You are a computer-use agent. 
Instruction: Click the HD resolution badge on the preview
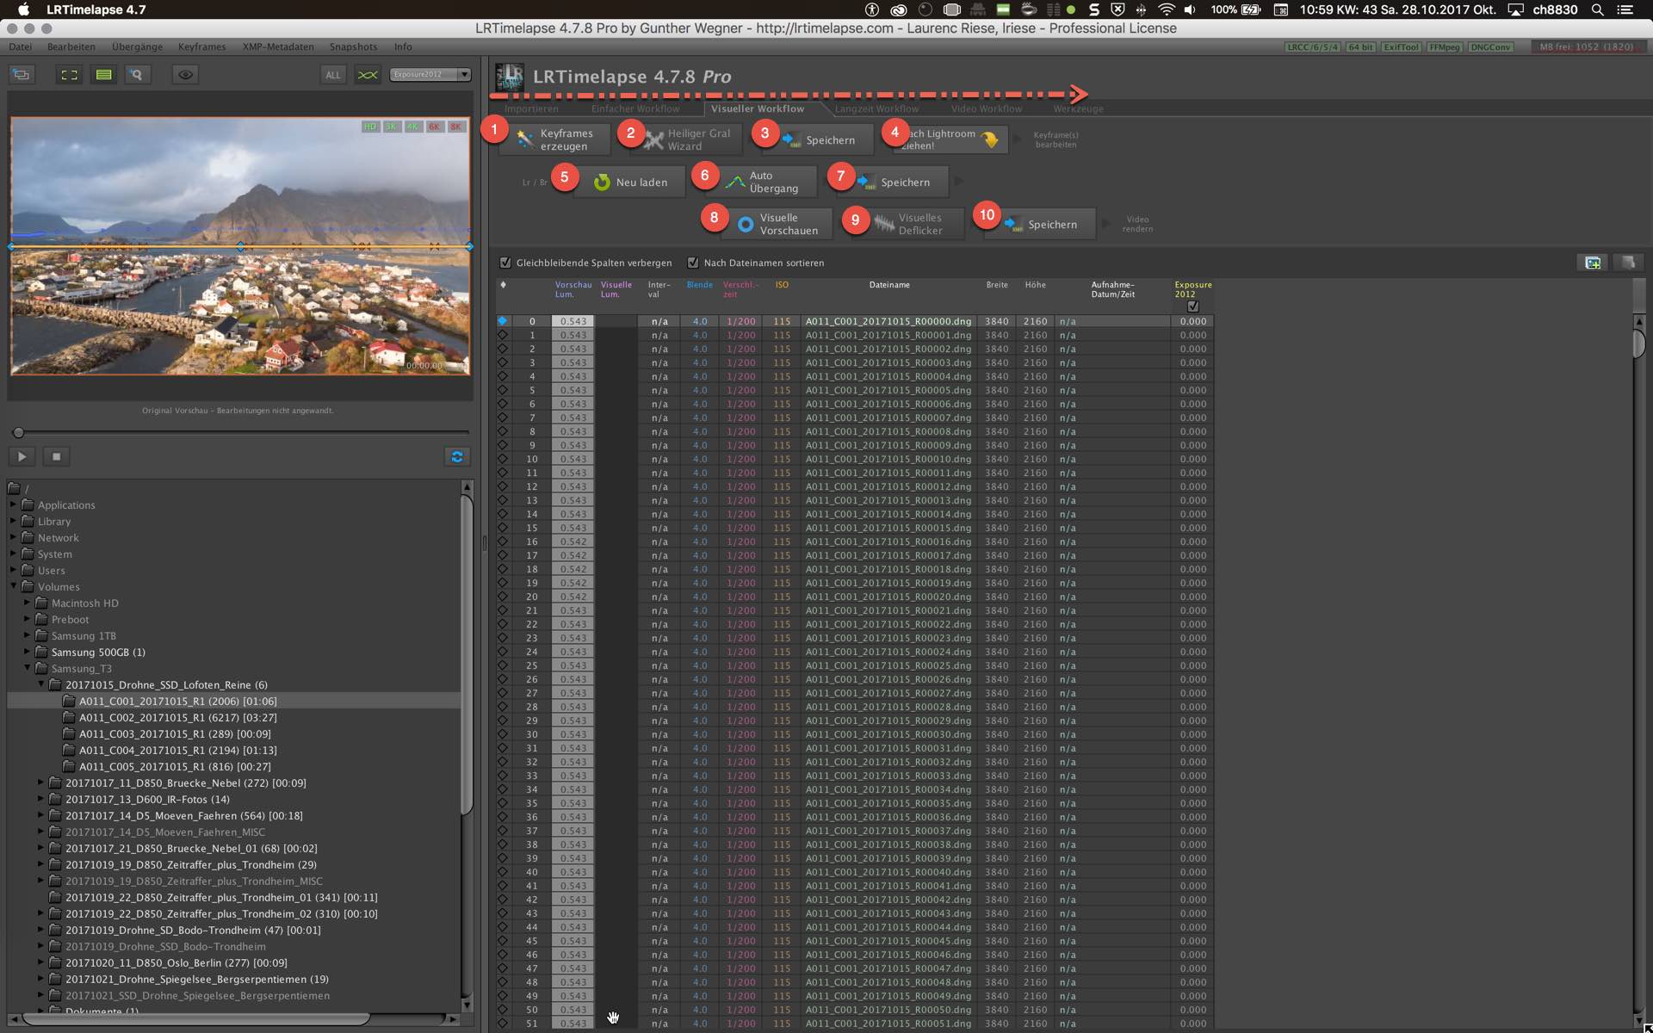pos(370,127)
